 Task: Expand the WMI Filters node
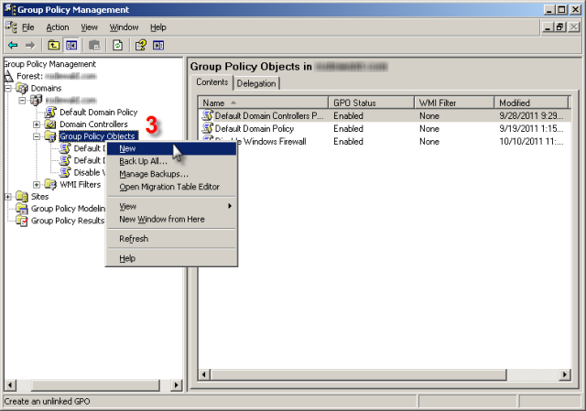tap(37, 184)
